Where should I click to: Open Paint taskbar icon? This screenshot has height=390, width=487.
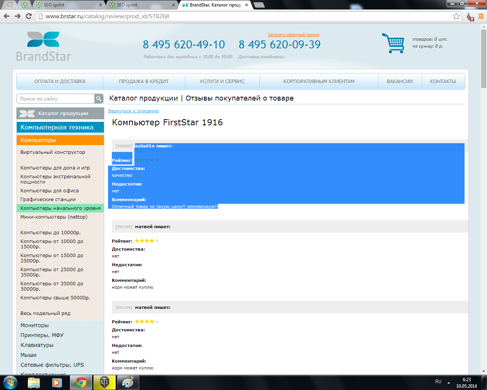tap(128, 382)
